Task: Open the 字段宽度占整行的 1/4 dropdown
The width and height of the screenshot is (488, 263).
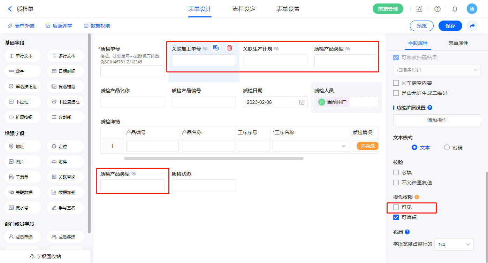Action: point(453,245)
